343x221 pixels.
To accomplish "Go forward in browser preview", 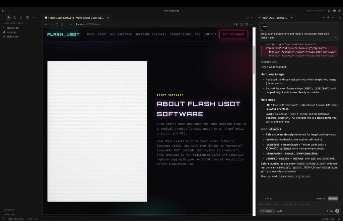I will point(52,24).
